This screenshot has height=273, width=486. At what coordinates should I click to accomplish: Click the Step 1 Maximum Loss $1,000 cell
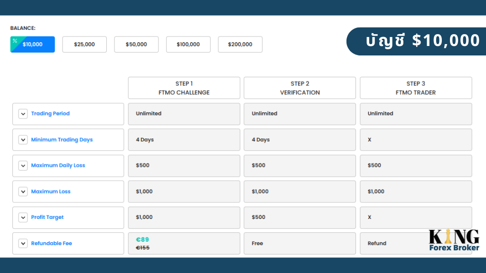pos(184,191)
